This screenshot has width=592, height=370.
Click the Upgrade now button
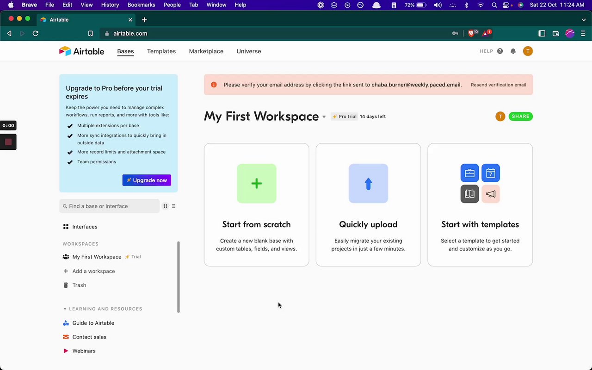(x=147, y=180)
